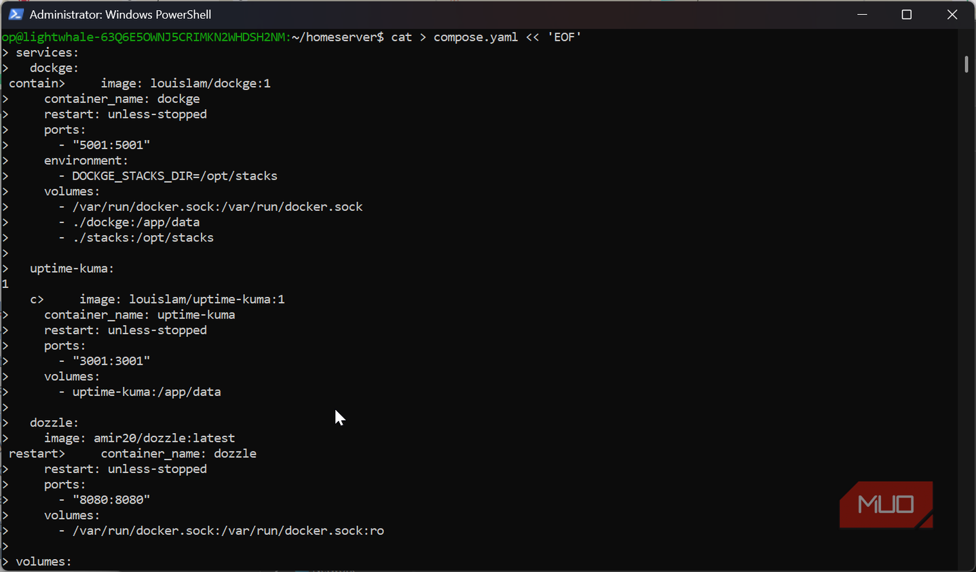Click the 'uptime-kuma:' service name line

tap(72, 268)
